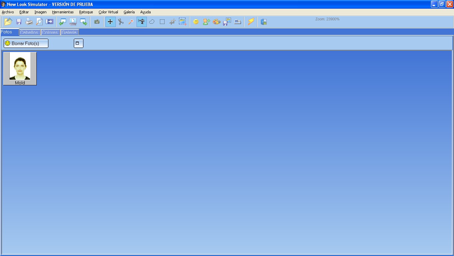454x256 pixels.
Task: Click the computer monitor icon
Action: 73,22
